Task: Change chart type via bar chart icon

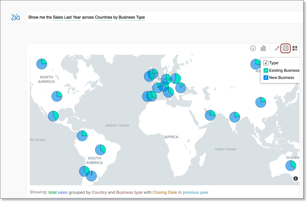Action: point(263,48)
